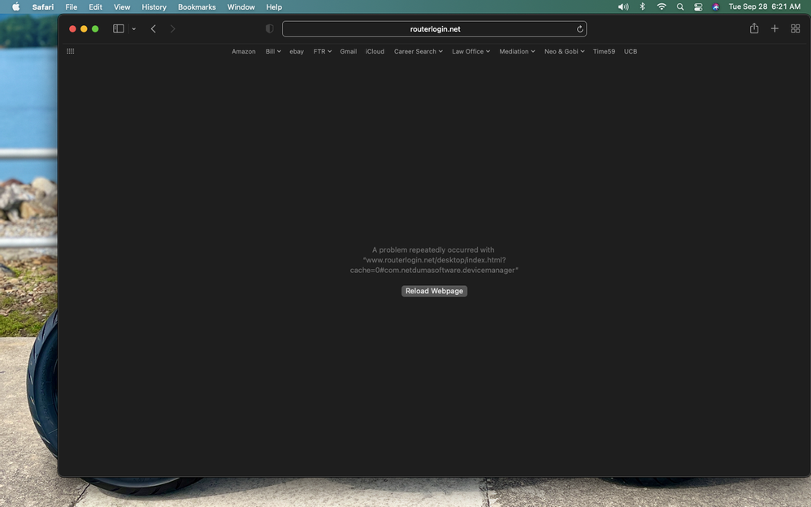Viewport: 811px width, 507px height.
Task: Expand the Career Search bookmarks folder
Action: click(419, 51)
